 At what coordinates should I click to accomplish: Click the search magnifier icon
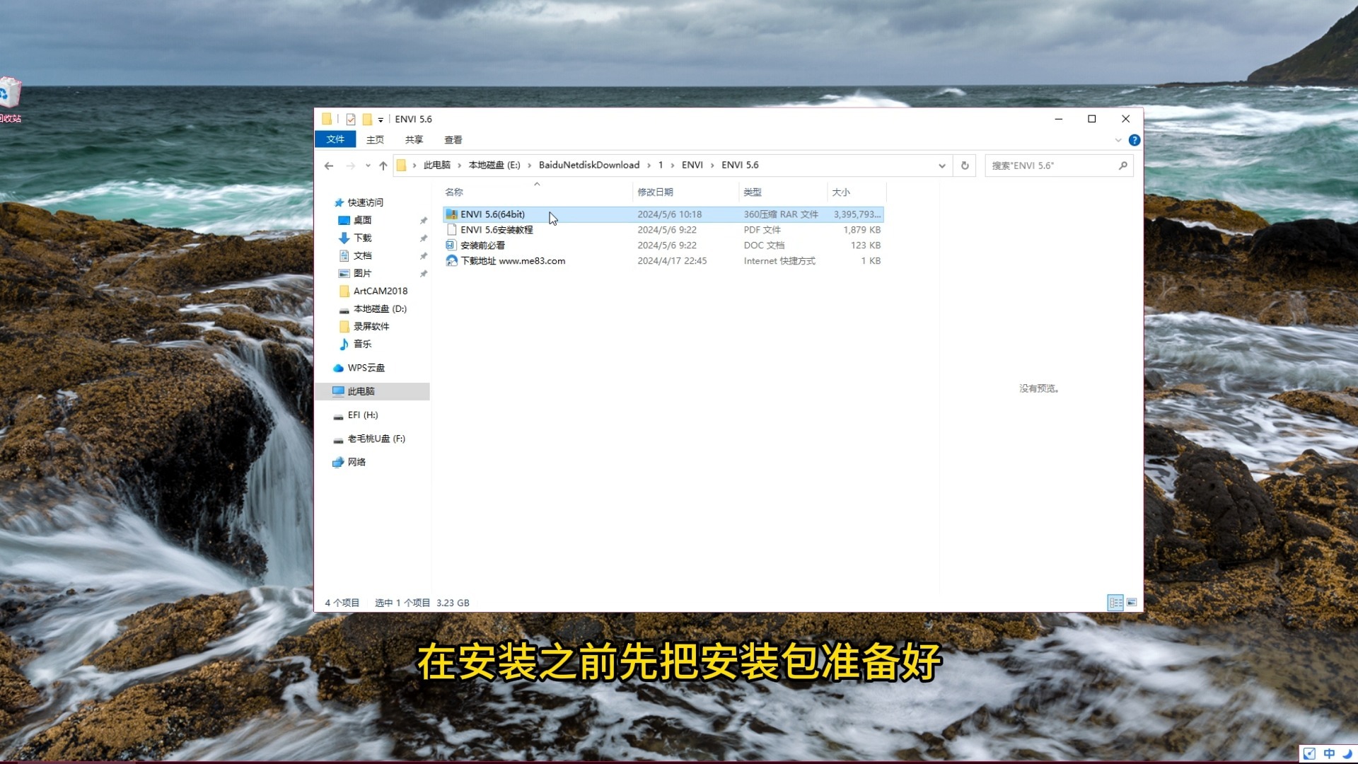(1122, 166)
